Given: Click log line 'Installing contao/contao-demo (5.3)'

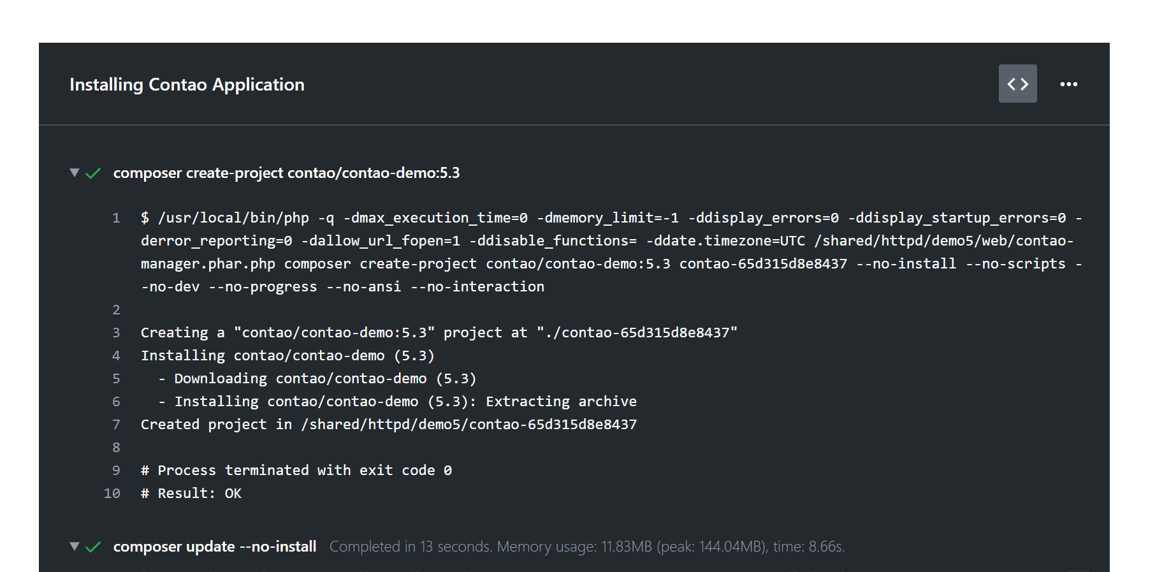Looking at the screenshot, I should 287,355.
